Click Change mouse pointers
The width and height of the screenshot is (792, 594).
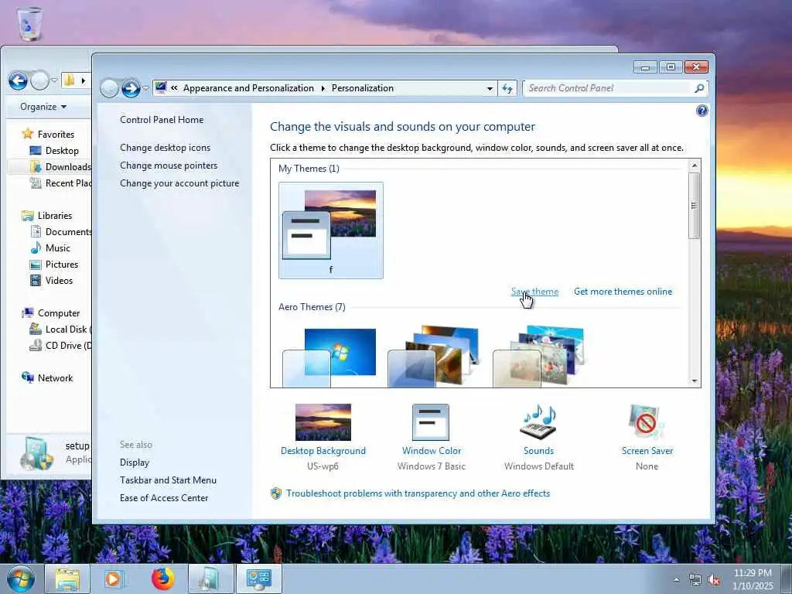click(x=169, y=166)
